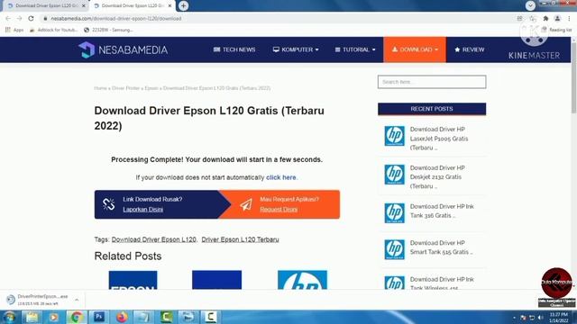Click the Windows Start button

point(9,317)
